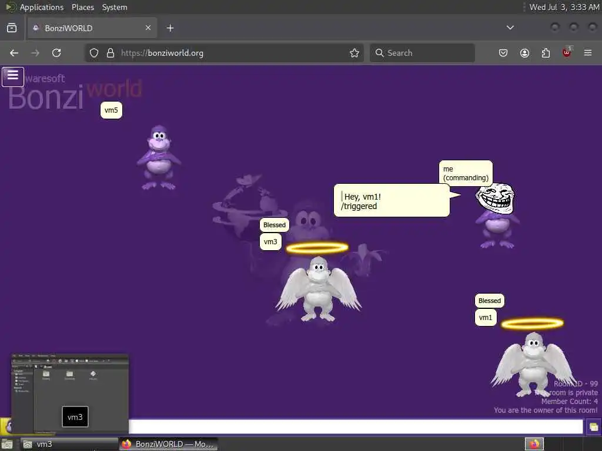Open the System menu
Screen dimensions: 602x451
coord(115,7)
